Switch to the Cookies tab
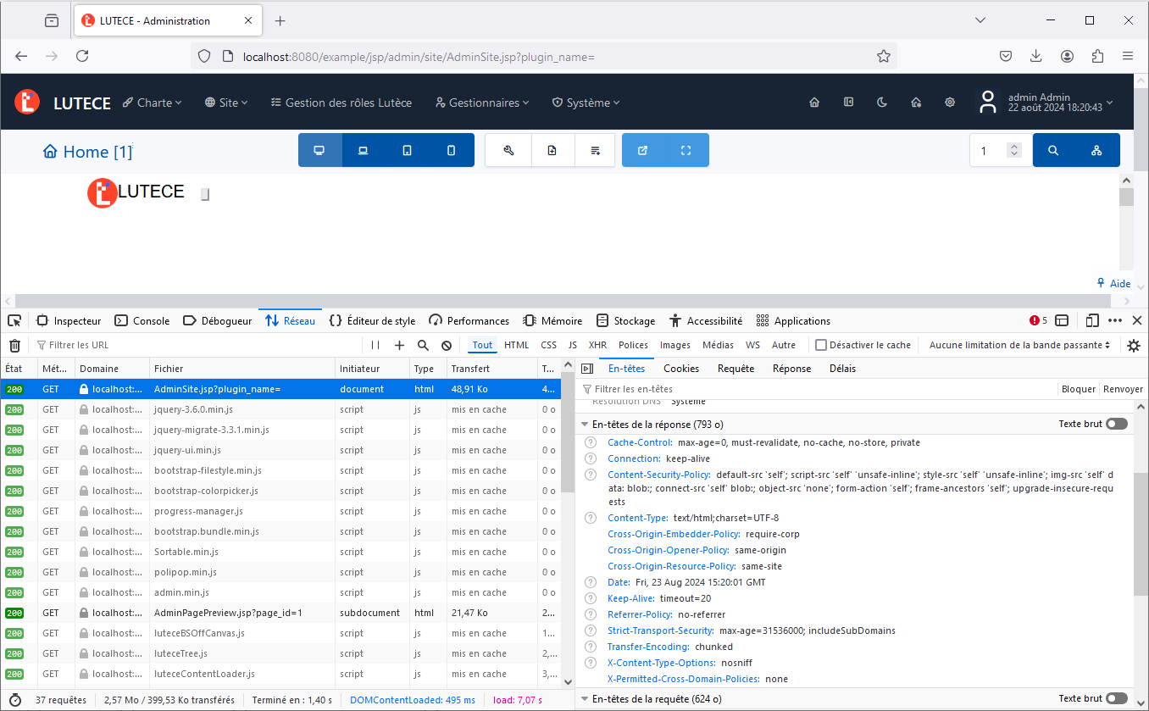Viewport: 1149px width, 711px height. [681, 368]
